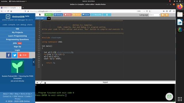Close the Online C++ Compiler tab
The image size is (184, 103).
(x=20, y=8)
